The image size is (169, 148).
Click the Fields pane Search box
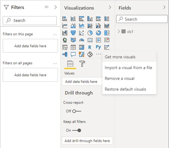pos(142,19)
